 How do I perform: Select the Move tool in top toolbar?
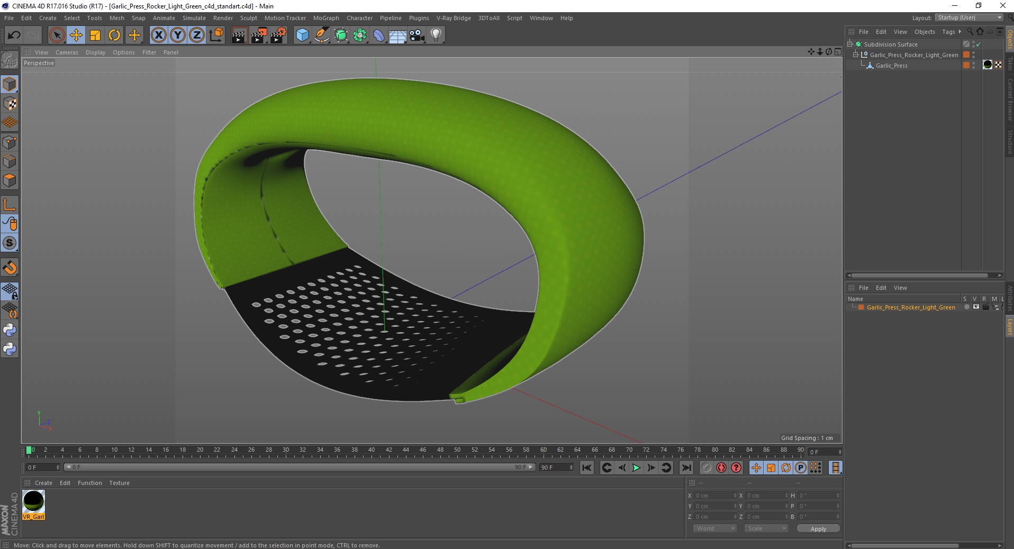click(x=76, y=35)
